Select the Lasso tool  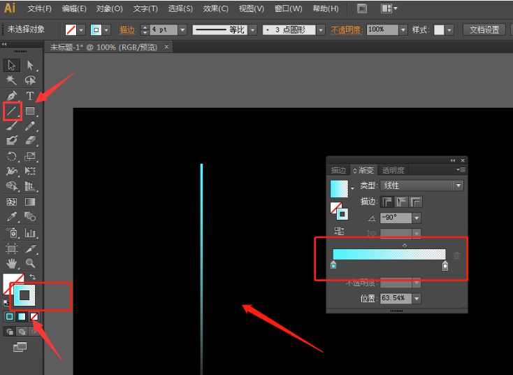pyautogui.click(x=30, y=80)
